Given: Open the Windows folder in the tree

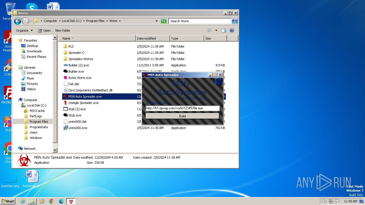Looking at the screenshot, I should pos(36,138).
